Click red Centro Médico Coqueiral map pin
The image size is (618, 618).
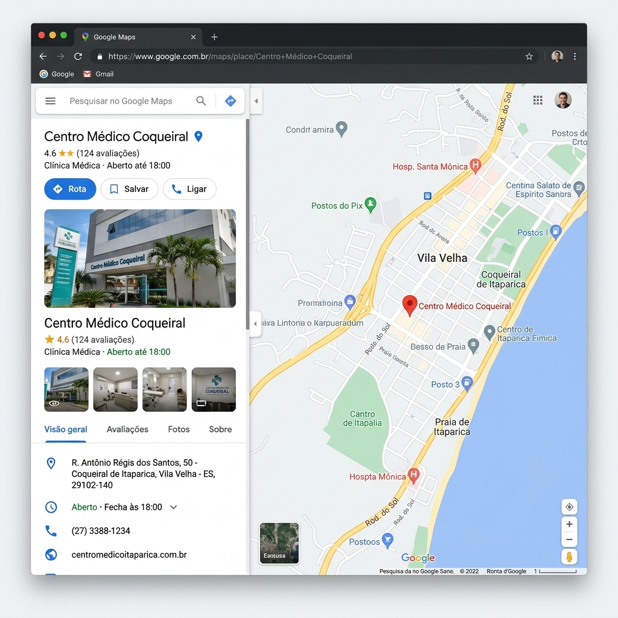coord(410,305)
